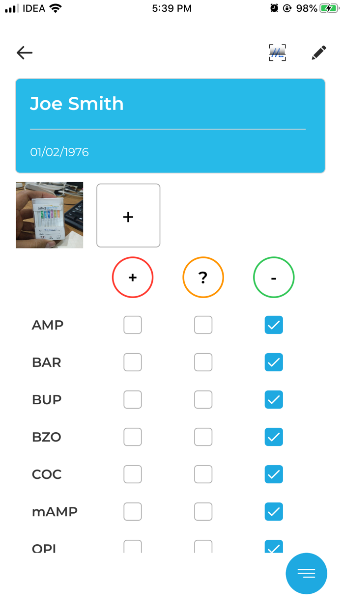Tap the back arrow to return

pos(24,53)
